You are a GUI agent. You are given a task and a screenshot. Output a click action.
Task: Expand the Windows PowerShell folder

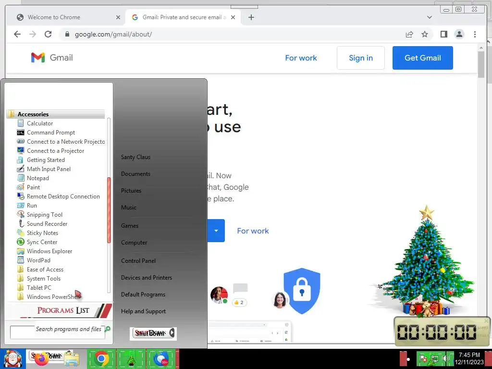[53, 296]
